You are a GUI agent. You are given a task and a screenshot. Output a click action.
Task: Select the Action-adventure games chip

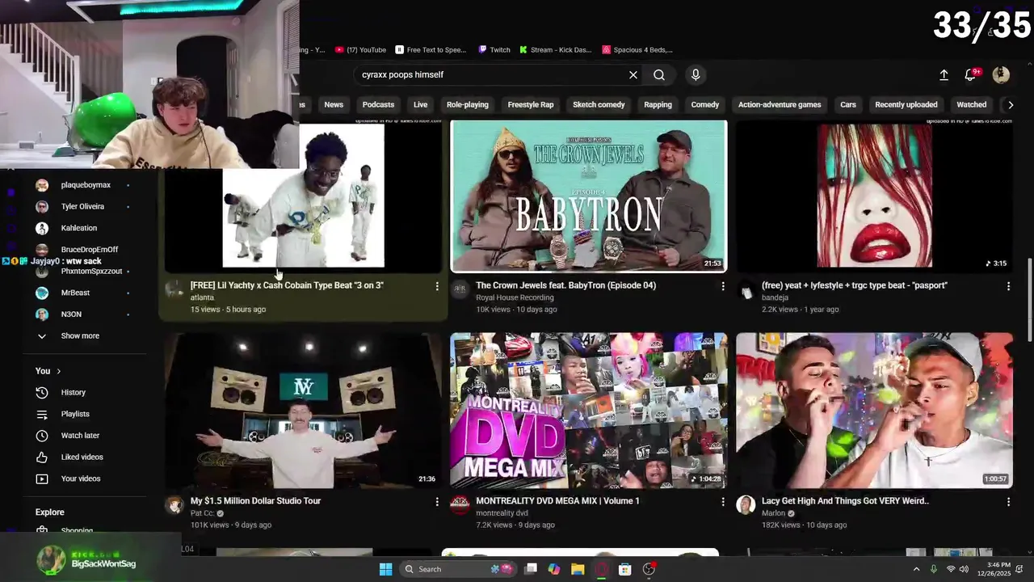(x=780, y=104)
